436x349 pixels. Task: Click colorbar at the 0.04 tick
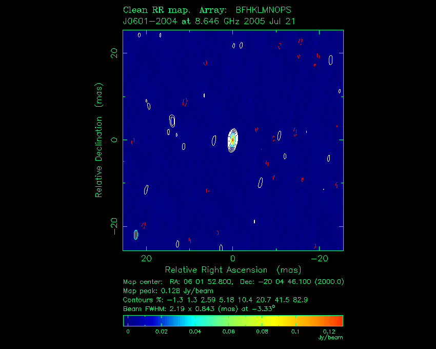click(194, 321)
